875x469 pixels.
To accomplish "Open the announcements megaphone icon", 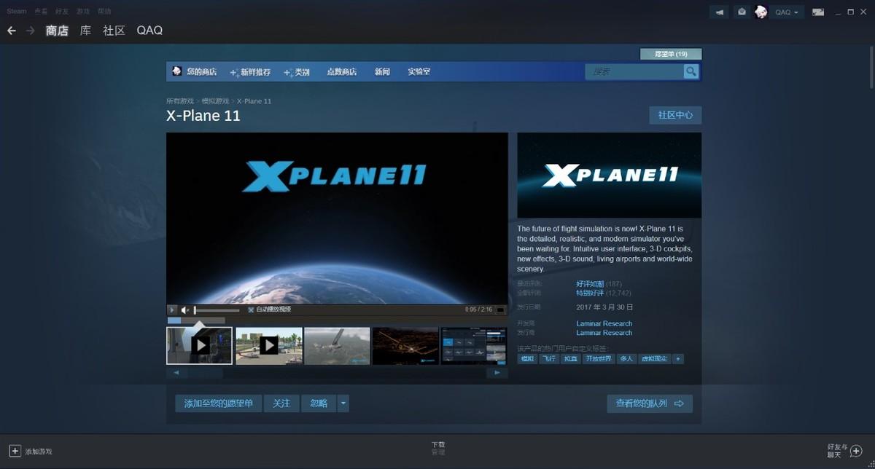I will point(720,12).
